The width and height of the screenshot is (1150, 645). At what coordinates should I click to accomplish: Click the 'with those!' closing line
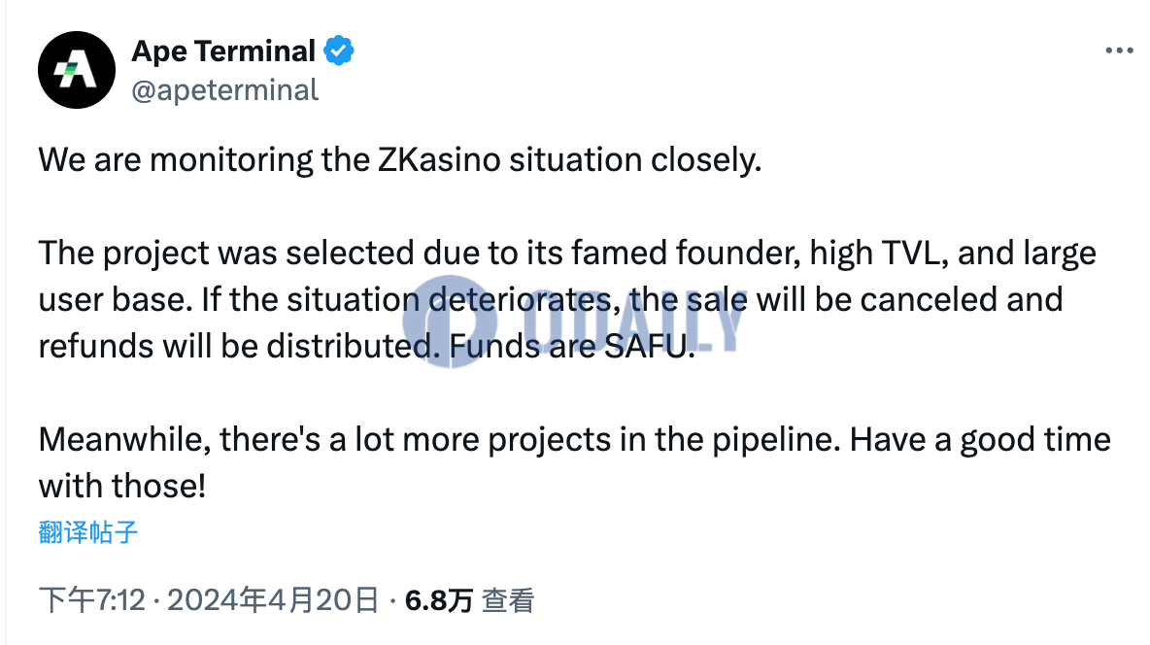[x=122, y=486]
